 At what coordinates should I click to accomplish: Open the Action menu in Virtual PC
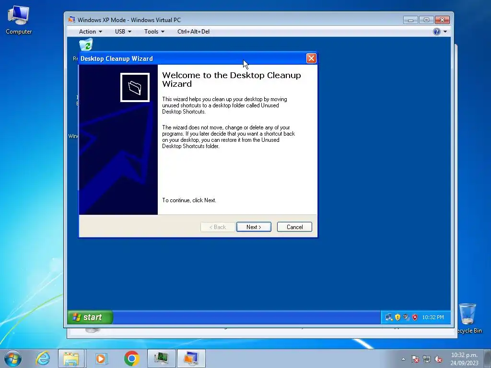coord(90,32)
